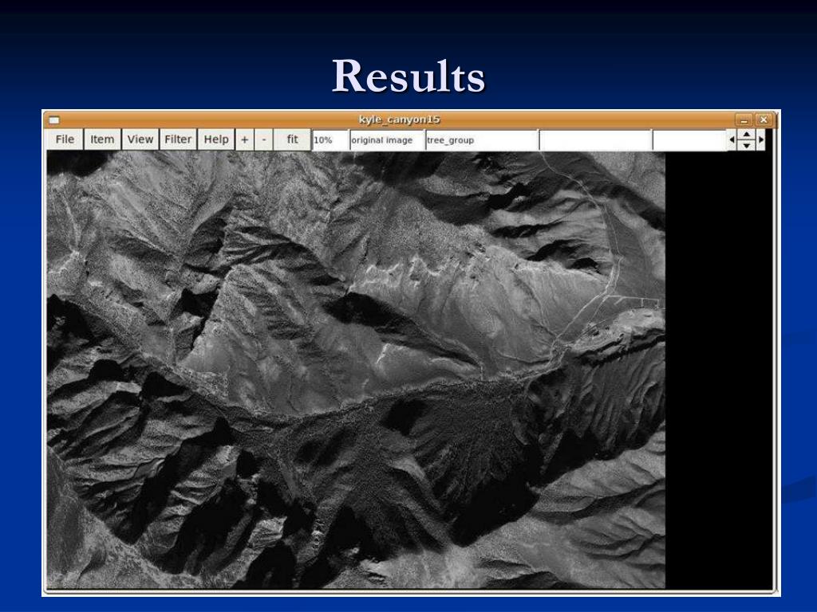The image size is (817, 612).
Task: Close the kyle_canyon15 window
Action: click(x=764, y=120)
